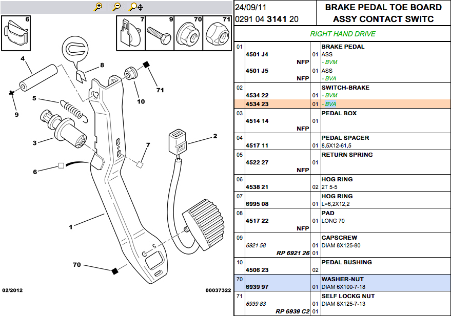
Task: Open the hog ring clip thumbnail 6
Action: point(16,33)
